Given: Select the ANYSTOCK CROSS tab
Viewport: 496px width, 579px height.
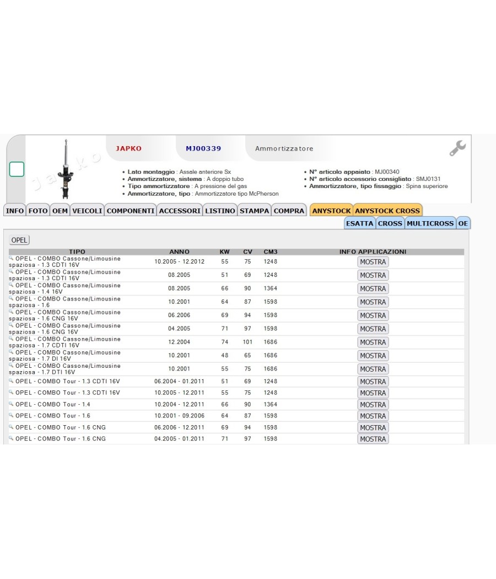Looking at the screenshot, I should (387, 211).
